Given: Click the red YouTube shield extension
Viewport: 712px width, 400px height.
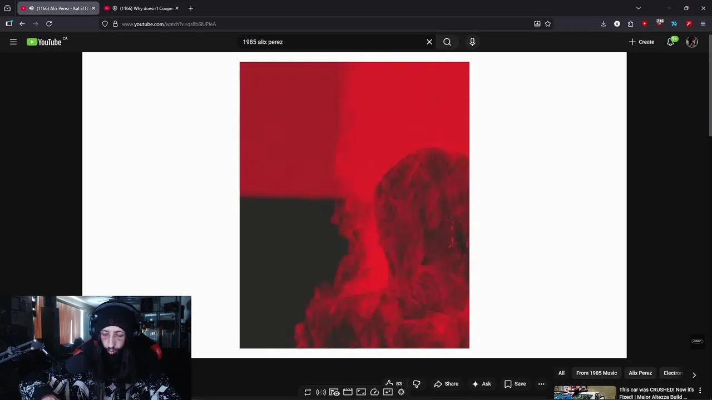Looking at the screenshot, I should [x=645, y=24].
